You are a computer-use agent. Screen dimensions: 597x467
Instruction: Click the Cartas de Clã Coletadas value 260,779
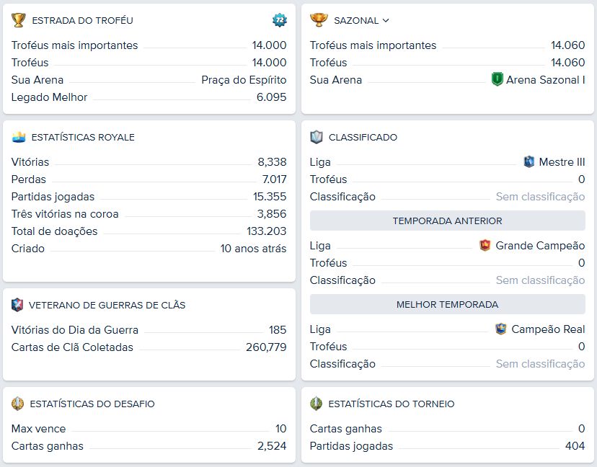266,347
